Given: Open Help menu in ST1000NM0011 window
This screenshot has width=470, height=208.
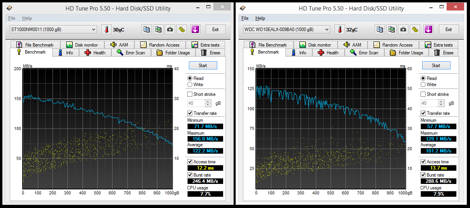Looking at the screenshot, I should [27, 18].
